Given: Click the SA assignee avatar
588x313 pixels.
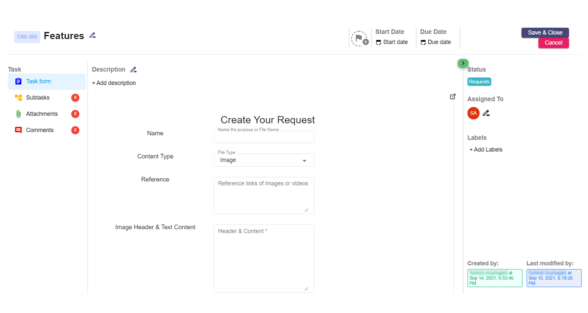Looking at the screenshot, I should [x=473, y=113].
